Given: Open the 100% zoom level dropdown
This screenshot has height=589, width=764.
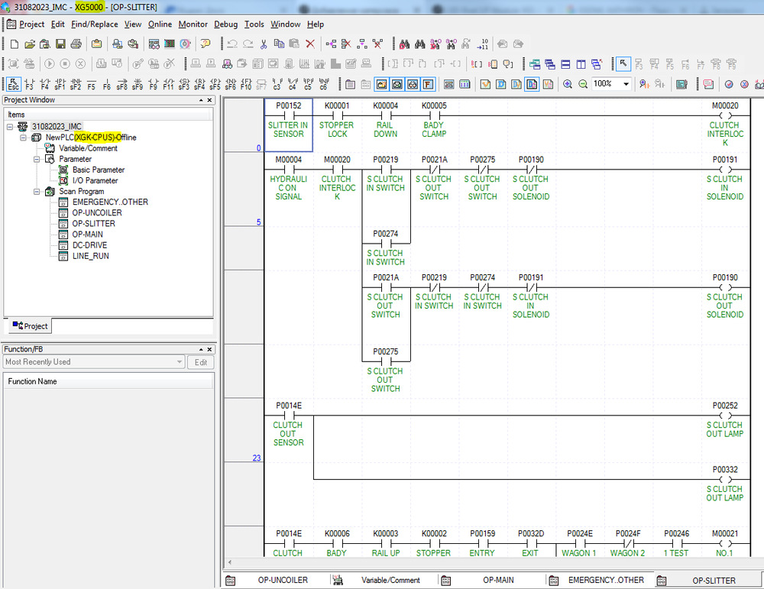Looking at the screenshot, I should click(x=626, y=84).
